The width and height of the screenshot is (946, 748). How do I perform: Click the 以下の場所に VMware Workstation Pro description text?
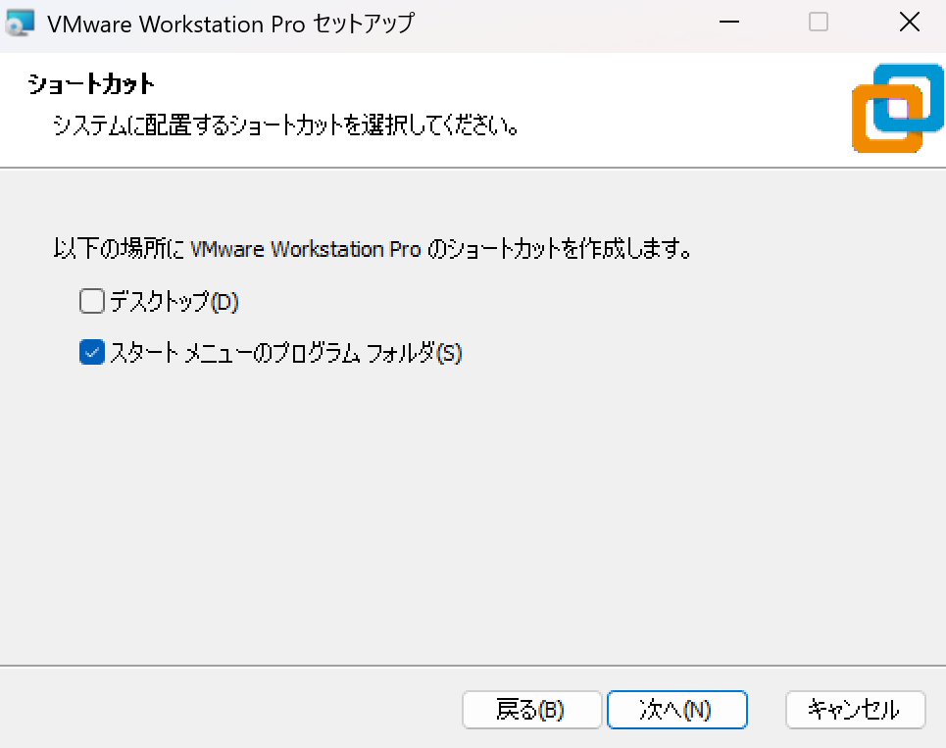[373, 249]
